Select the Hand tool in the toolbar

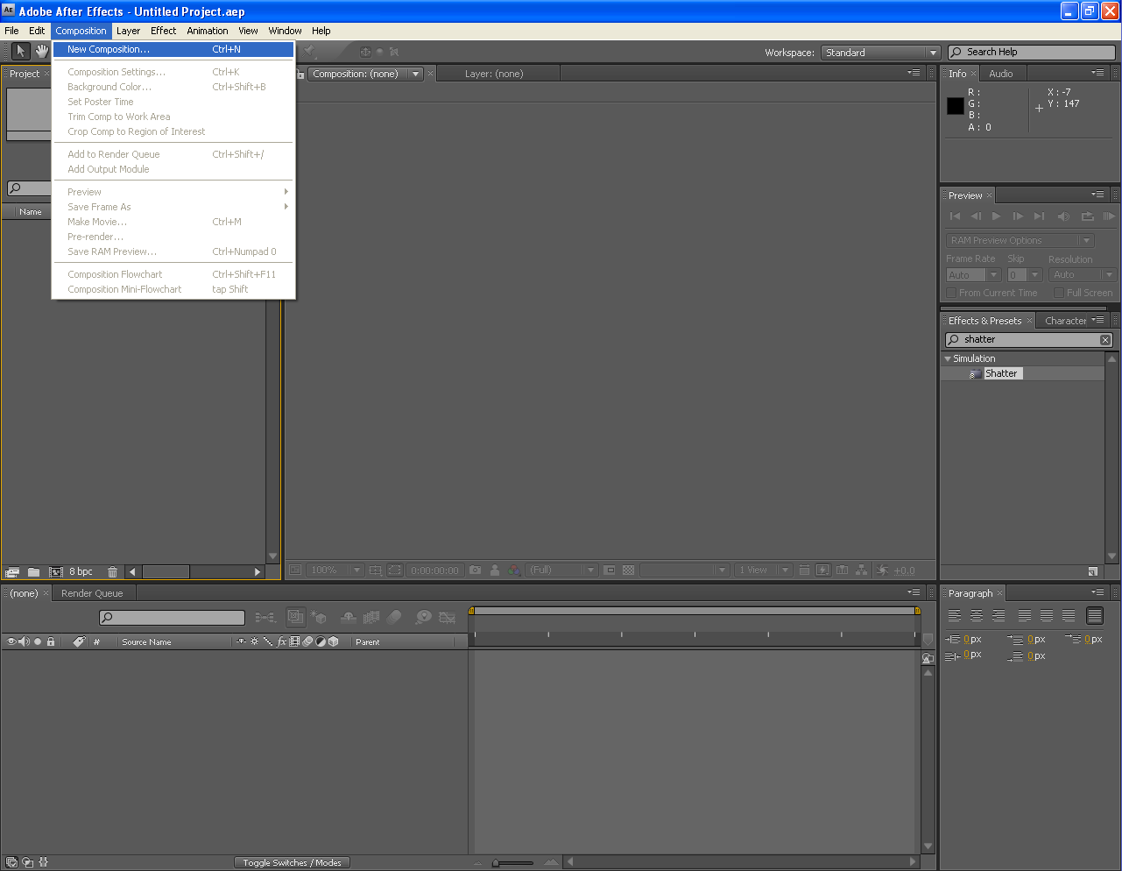pyautogui.click(x=41, y=51)
